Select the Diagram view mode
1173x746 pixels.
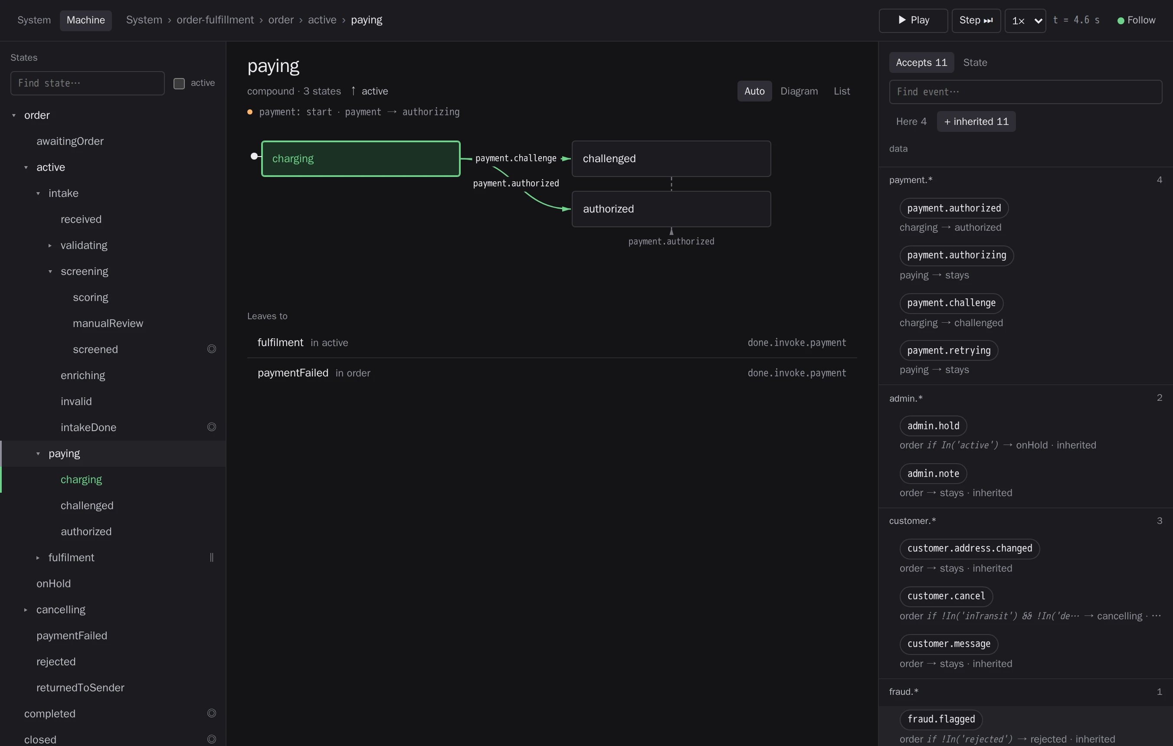[x=799, y=91]
